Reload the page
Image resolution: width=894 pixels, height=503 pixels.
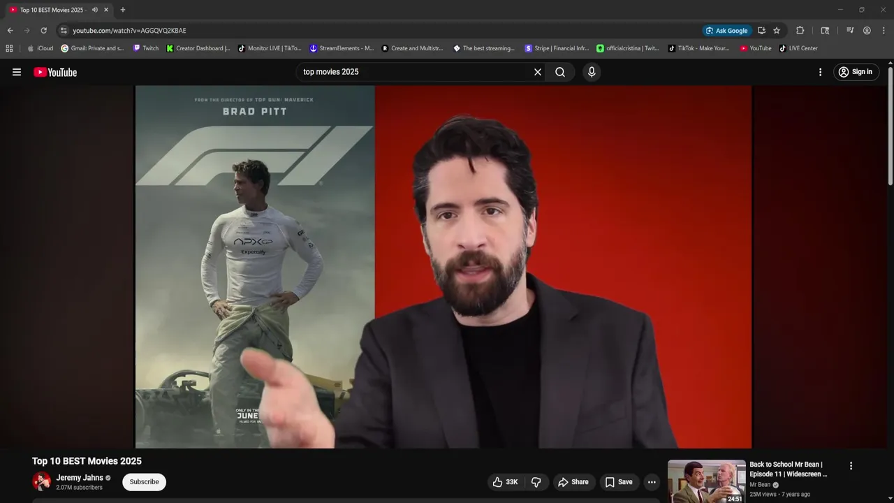(x=43, y=31)
